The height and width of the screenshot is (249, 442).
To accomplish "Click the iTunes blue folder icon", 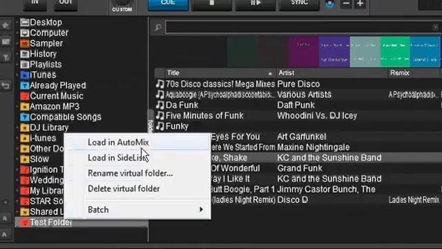I will point(25,75).
